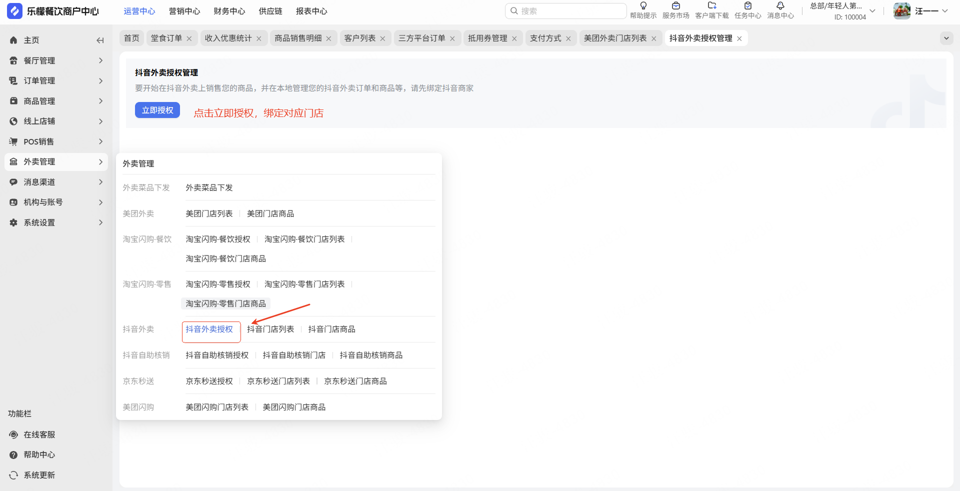Image resolution: width=960 pixels, height=491 pixels.
Task: Open 京东秒送授权 link
Action: (209, 381)
